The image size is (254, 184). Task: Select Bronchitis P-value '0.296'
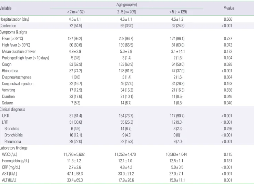point(228,129)
